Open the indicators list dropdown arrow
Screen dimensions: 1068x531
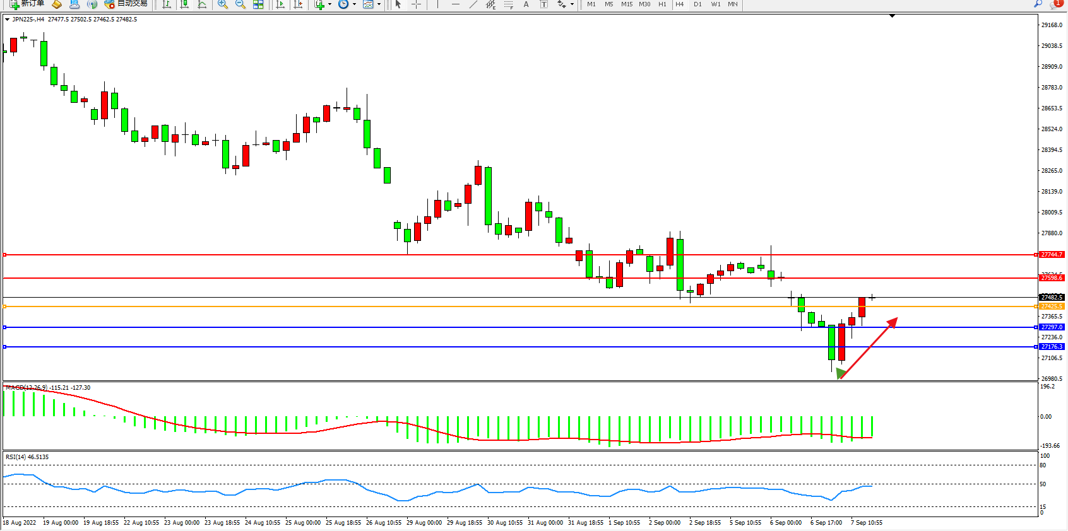tap(329, 4)
